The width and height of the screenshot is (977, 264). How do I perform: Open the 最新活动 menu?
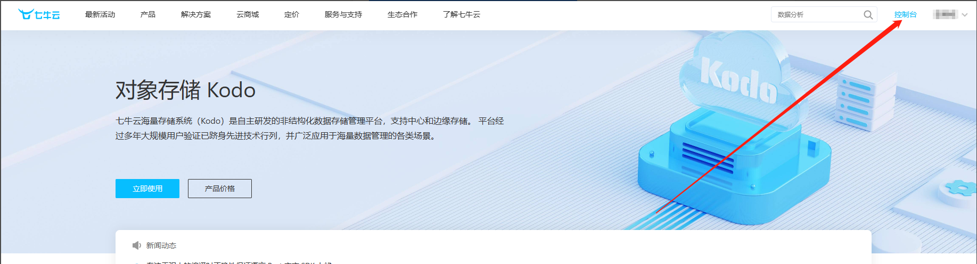point(100,14)
